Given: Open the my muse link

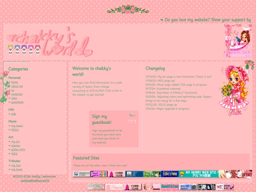Looking at the screenshot, I should (x=17, y=169).
